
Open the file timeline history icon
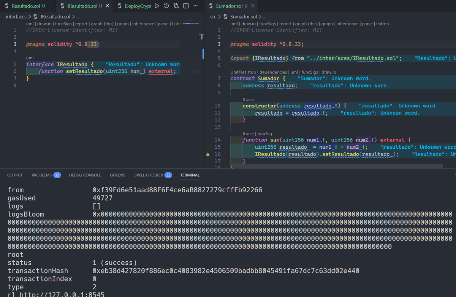[x=166, y=6]
